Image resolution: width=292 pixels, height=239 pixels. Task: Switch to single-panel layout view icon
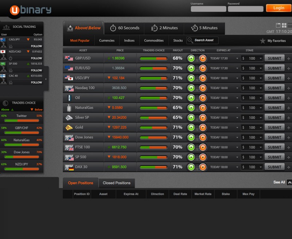point(278,25)
